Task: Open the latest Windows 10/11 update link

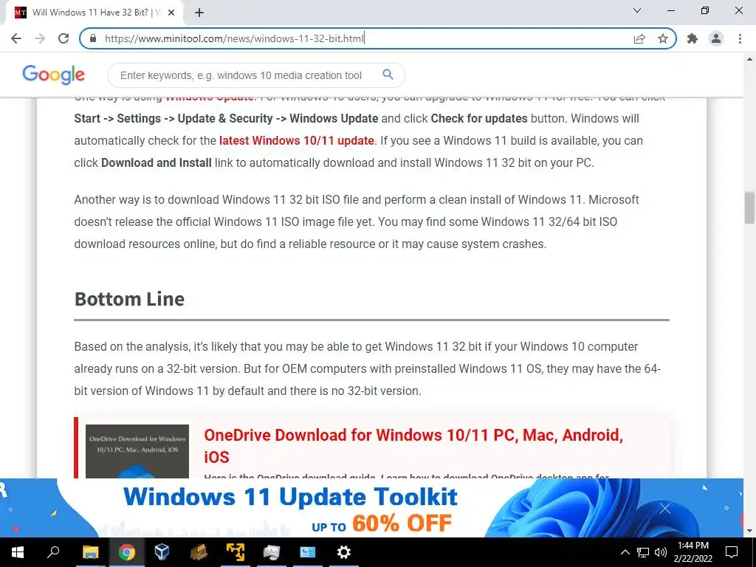Action: (297, 141)
